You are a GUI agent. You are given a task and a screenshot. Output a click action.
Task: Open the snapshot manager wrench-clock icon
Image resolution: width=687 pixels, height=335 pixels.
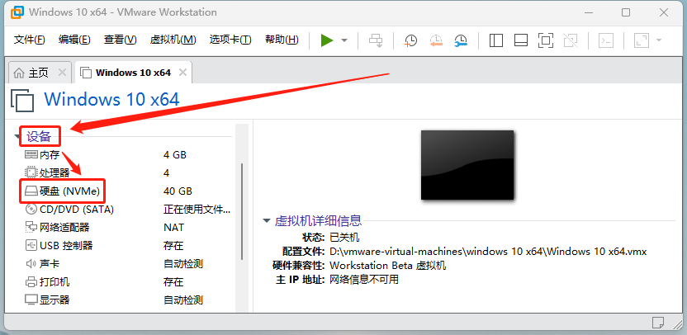coord(461,40)
